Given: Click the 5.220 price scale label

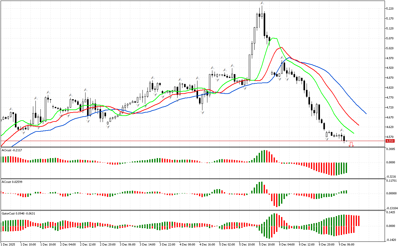Looking at the screenshot, I should (x=390, y=9).
